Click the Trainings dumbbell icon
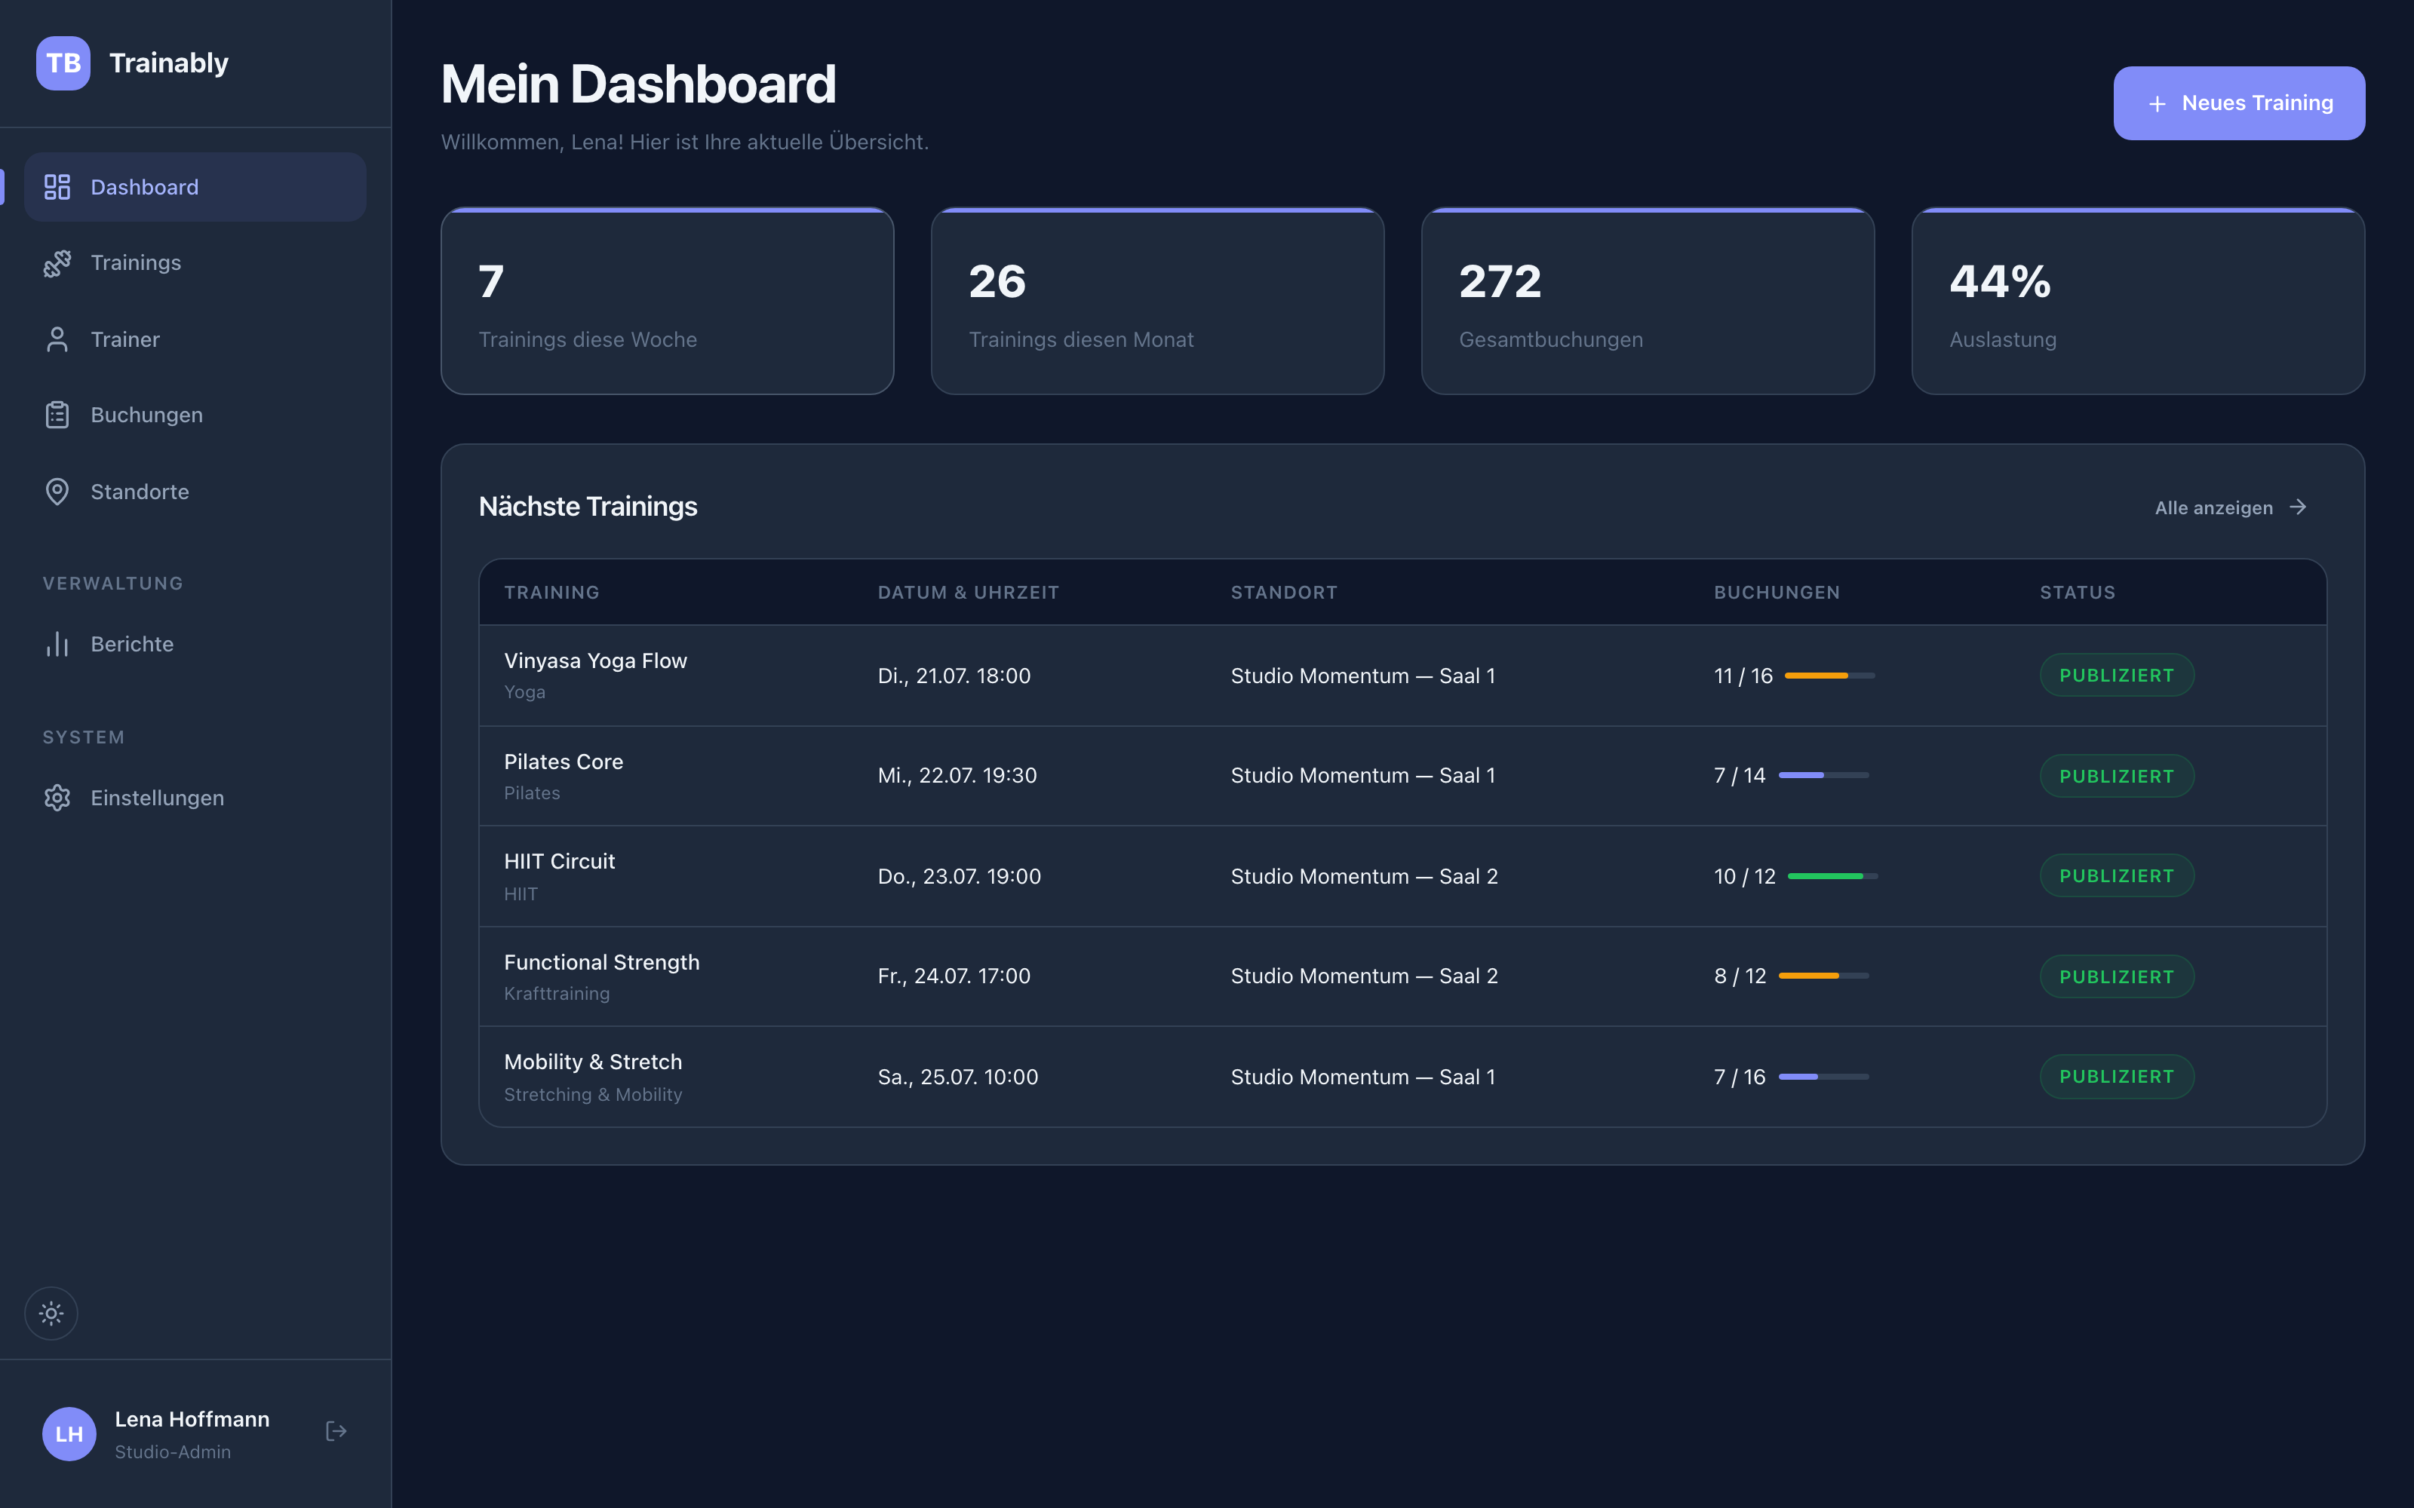Image resolution: width=2414 pixels, height=1508 pixels. 57,263
